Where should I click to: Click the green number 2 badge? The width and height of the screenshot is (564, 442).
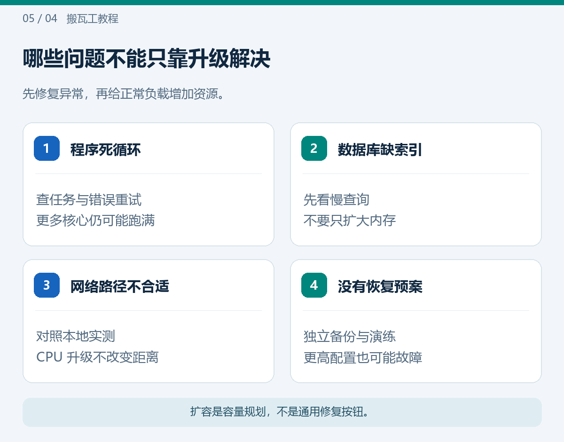click(x=314, y=149)
